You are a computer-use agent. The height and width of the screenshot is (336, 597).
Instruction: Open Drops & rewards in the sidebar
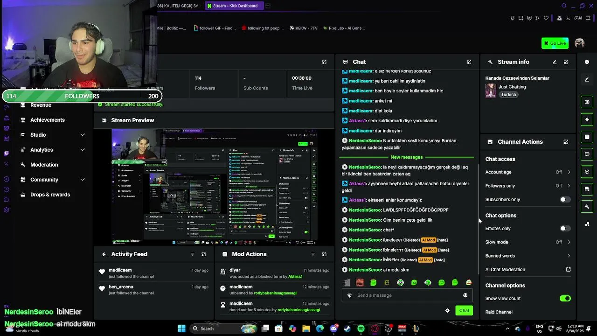tap(50, 195)
